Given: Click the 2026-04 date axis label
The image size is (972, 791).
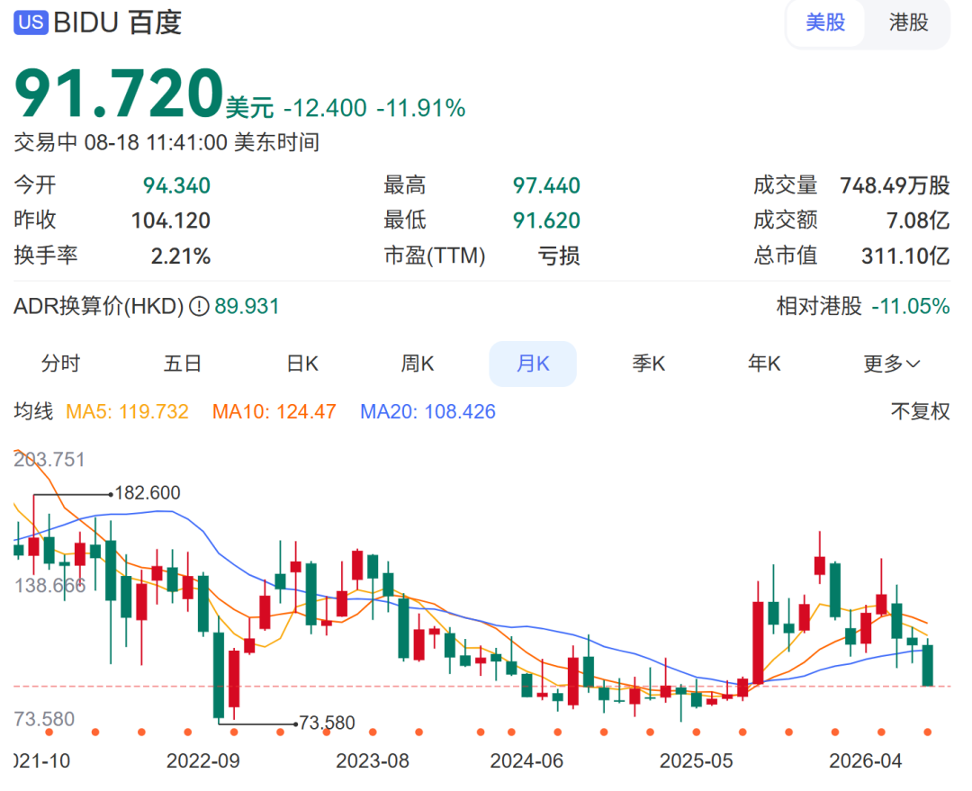Looking at the screenshot, I should pyautogui.click(x=866, y=760).
